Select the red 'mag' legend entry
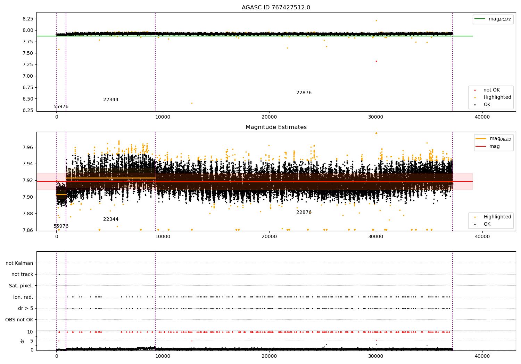The image size is (521, 364). (x=488, y=147)
